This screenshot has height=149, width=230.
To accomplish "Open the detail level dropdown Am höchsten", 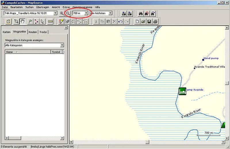I will coord(110,13).
